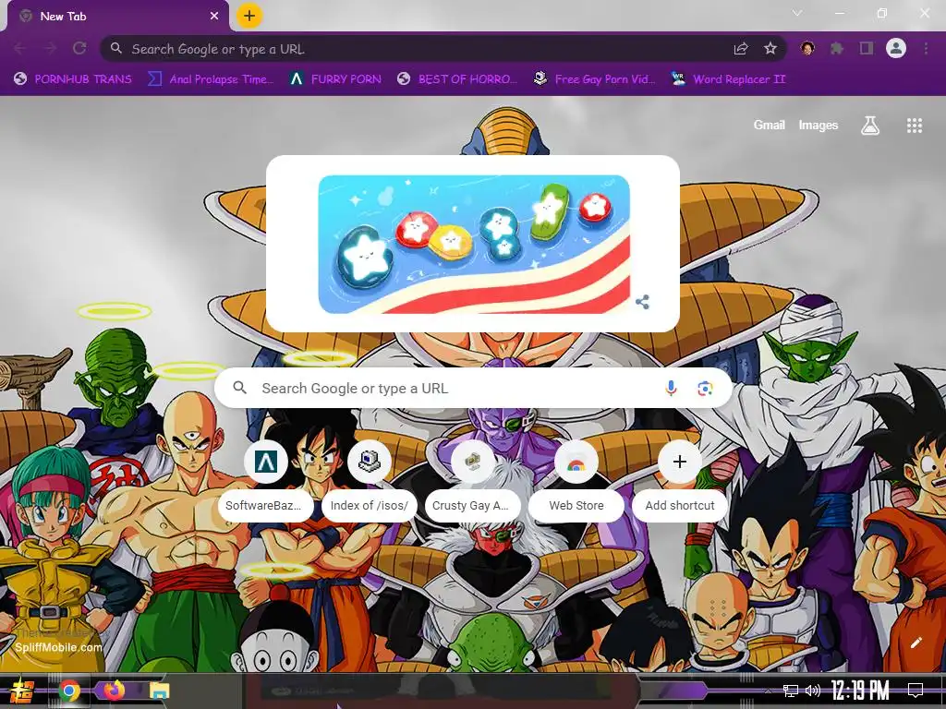The image size is (946, 709).
Task: Open Search Labs flask icon
Action: (870, 126)
